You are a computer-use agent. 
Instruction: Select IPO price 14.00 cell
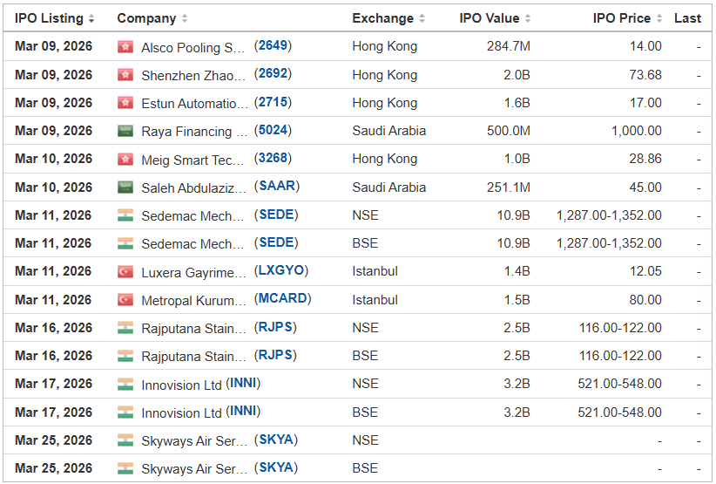pyautogui.click(x=645, y=46)
